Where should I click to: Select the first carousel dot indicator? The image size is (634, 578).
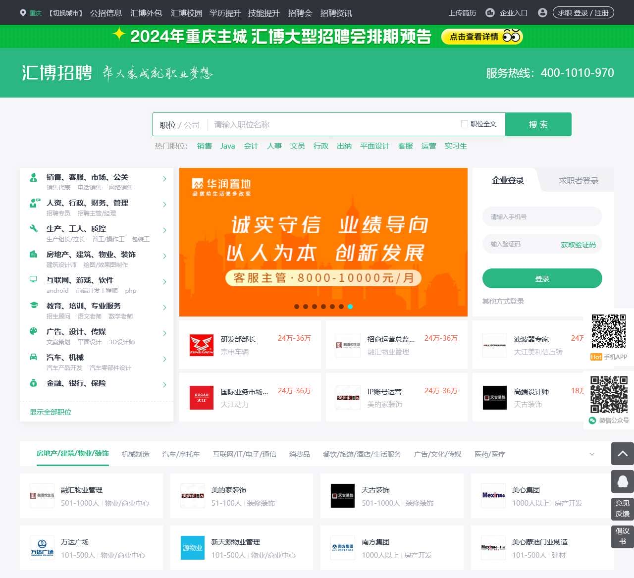[297, 307]
